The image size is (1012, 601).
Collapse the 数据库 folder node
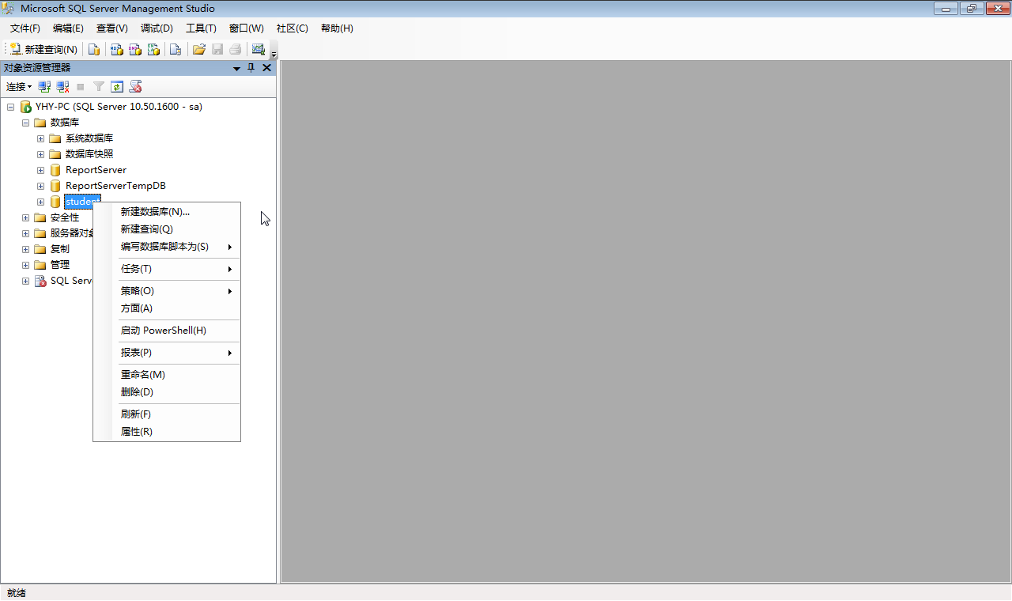coord(25,123)
